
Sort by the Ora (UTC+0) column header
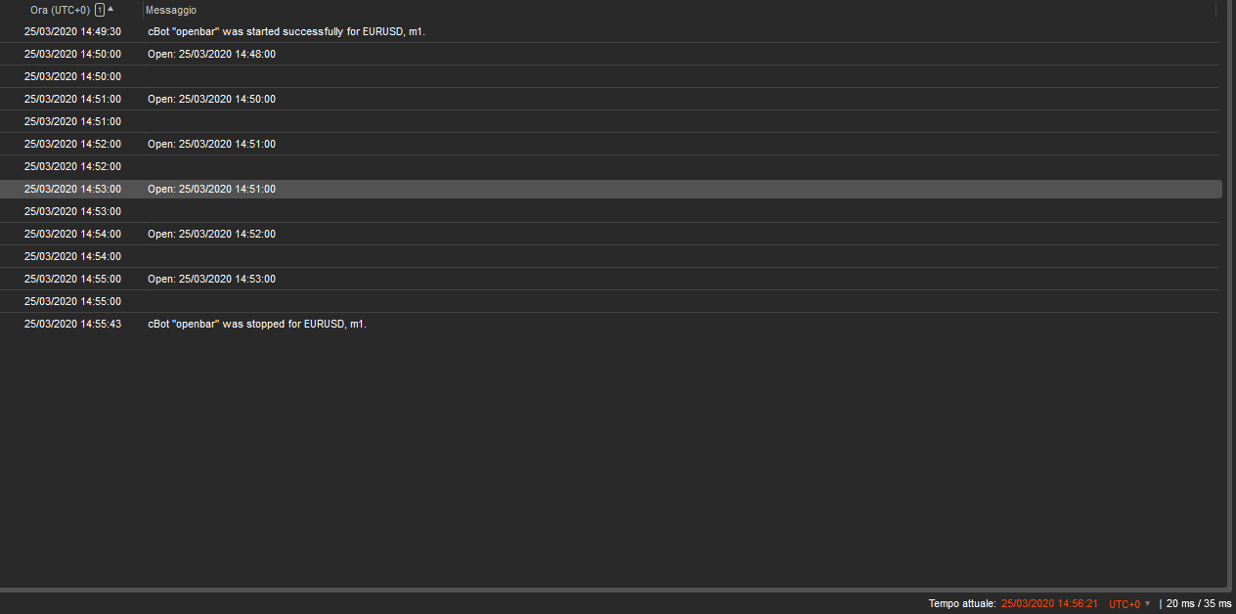click(x=60, y=10)
